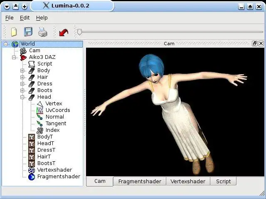
Task: Click the timeline slider handle
Action: [79, 32]
